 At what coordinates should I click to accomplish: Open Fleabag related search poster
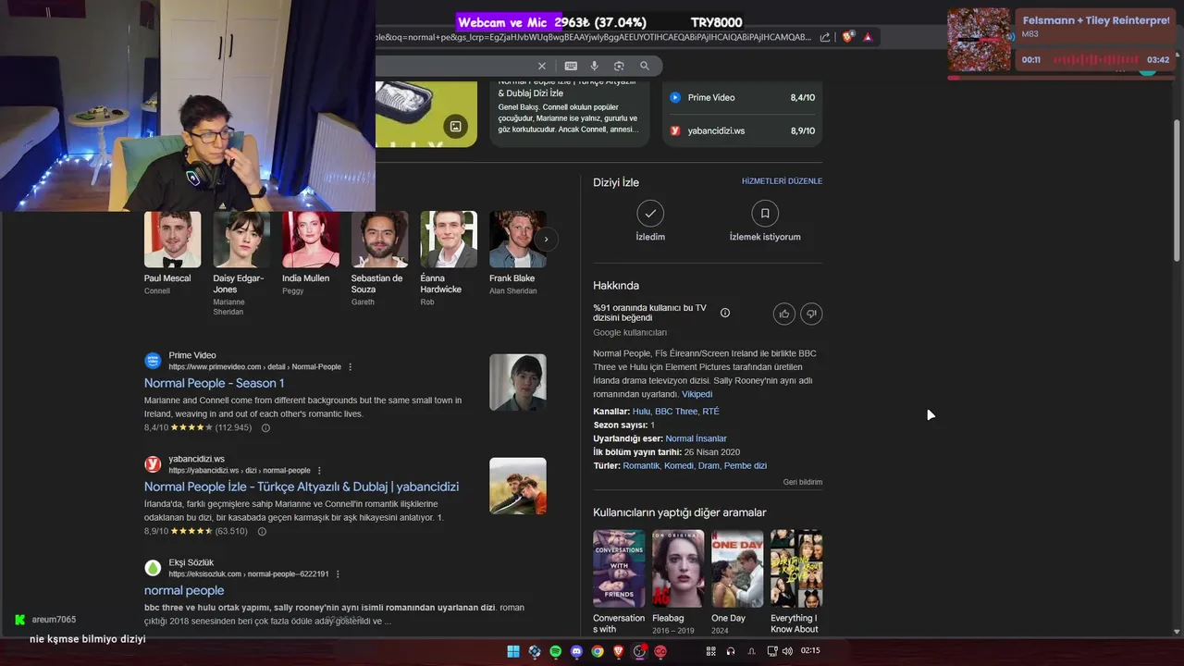pyautogui.click(x=678, y=569)
